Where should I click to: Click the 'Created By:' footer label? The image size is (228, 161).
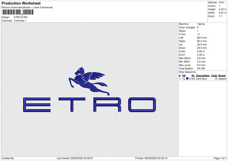8,158
